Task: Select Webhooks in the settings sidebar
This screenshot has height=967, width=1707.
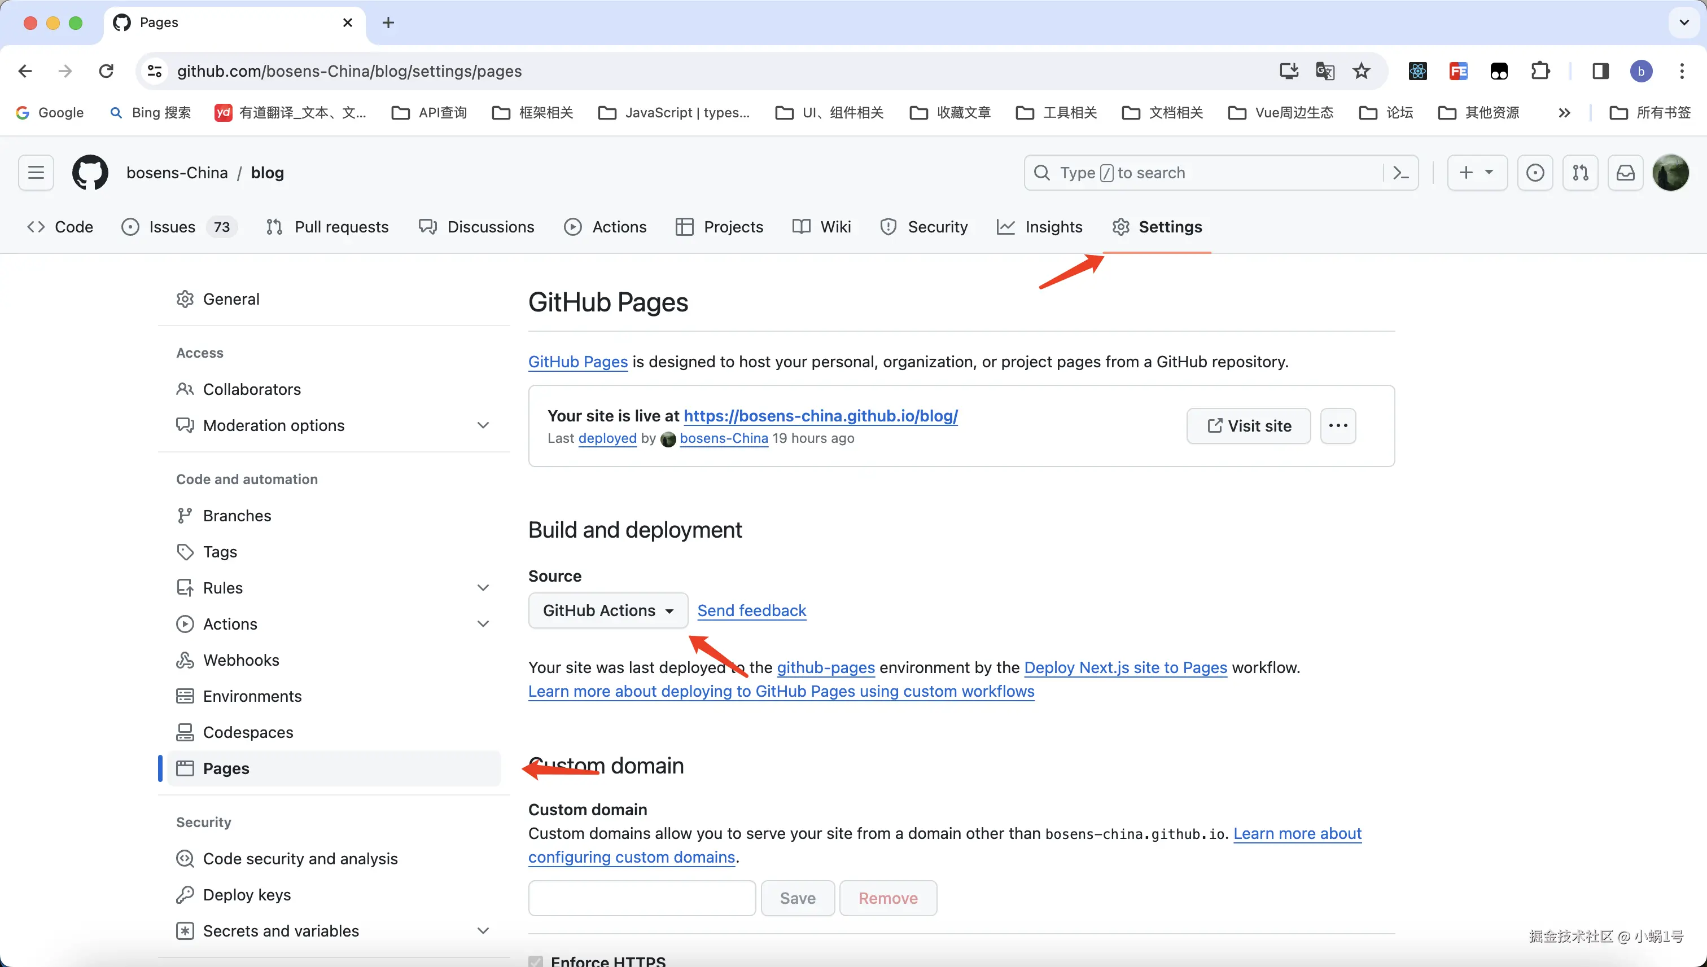Action: click(x=240, y=660)
